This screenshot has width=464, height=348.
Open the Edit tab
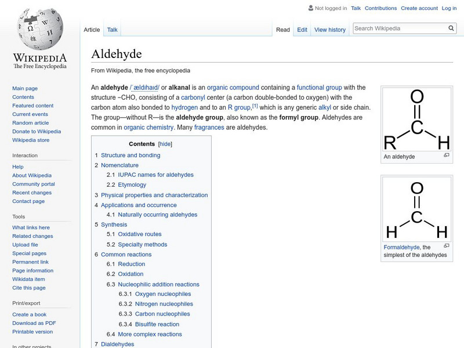(x=302, y=30)
